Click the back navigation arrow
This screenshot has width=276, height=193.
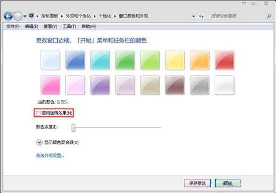[8, 16]
